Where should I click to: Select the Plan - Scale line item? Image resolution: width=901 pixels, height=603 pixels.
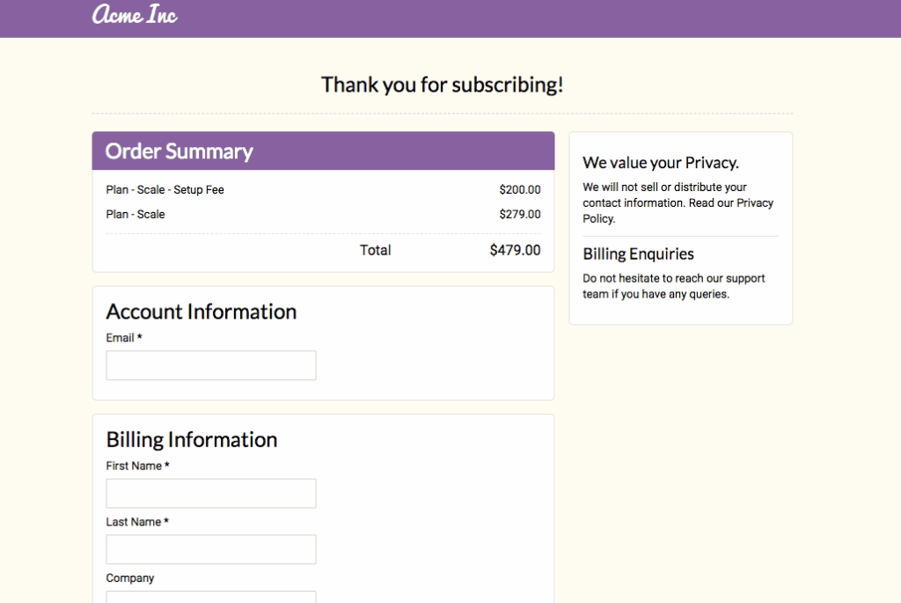click(x=136, y=214)
